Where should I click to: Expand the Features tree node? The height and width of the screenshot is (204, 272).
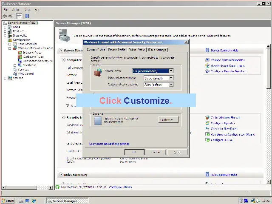(x=5, y=31)
